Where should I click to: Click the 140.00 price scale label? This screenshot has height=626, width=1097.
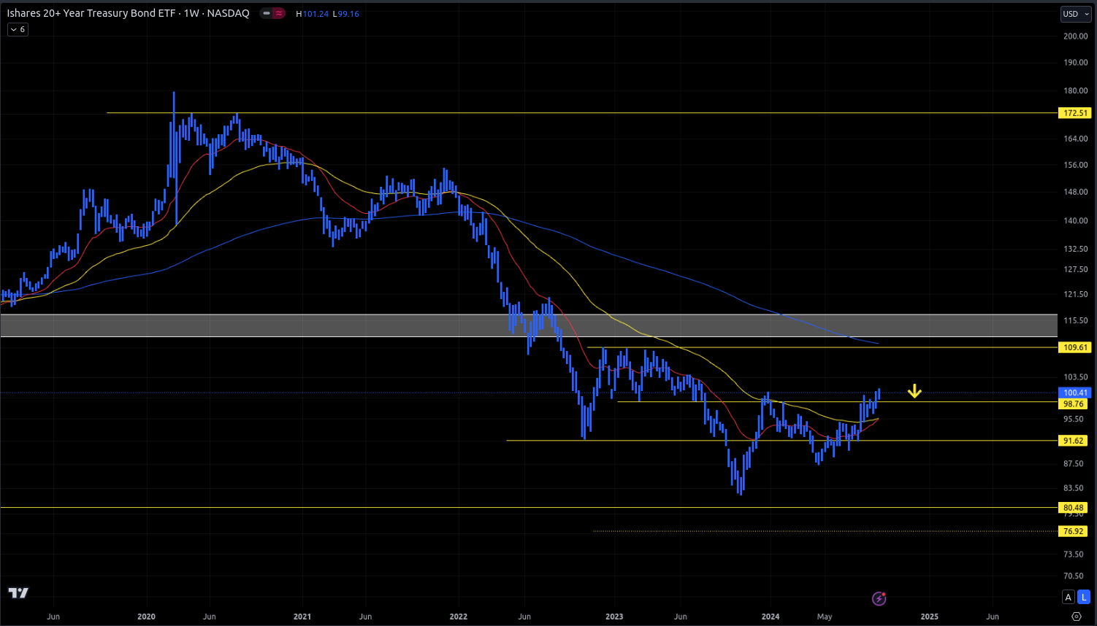tap(1076, 220)
